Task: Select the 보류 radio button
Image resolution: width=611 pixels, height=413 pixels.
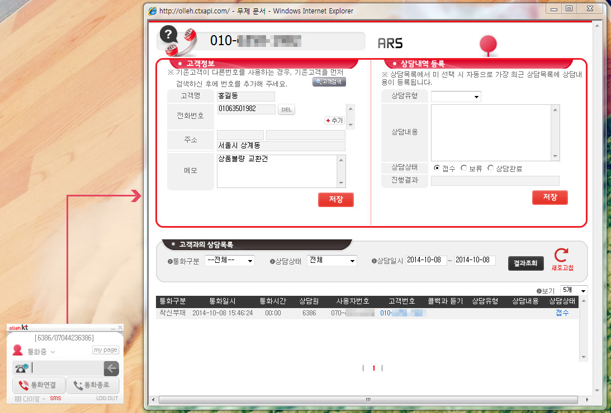Action: pos(463,168)
